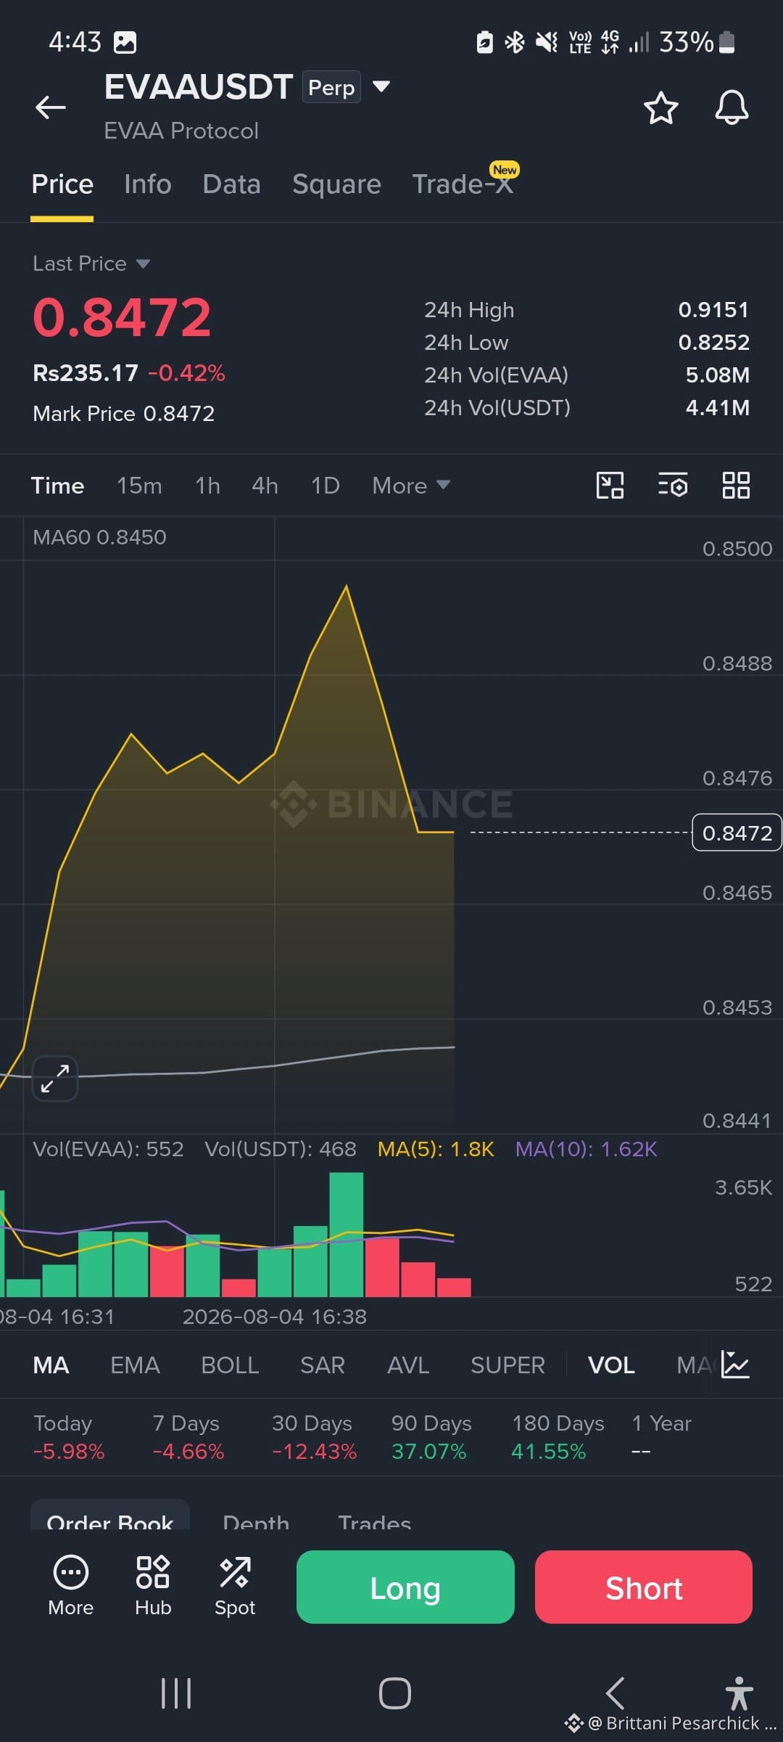Tap Android home button
The width and height of the screenshot is (783, 1742).
coord(395,1693)
